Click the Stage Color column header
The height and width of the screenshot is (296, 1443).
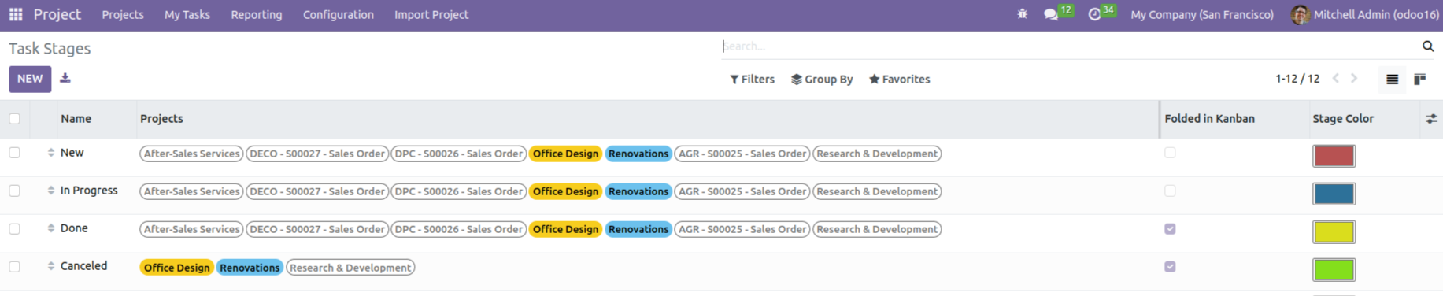1343,119
